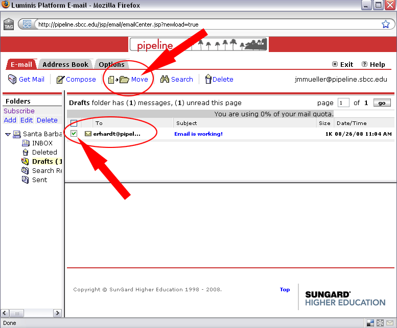Switch to Address Book tab
The width and height of the screenshot is (397, 328).
point(65,65)
